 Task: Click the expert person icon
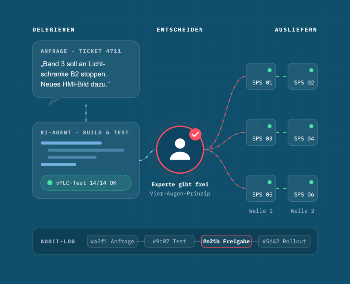click(180, 149)
